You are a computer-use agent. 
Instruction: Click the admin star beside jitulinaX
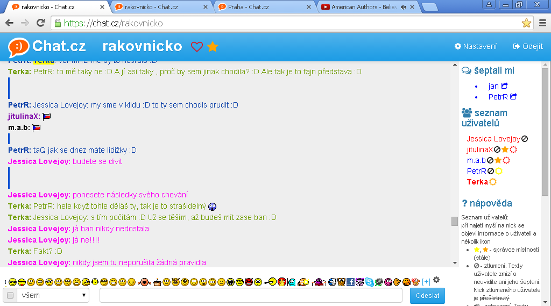pos(505,150)
